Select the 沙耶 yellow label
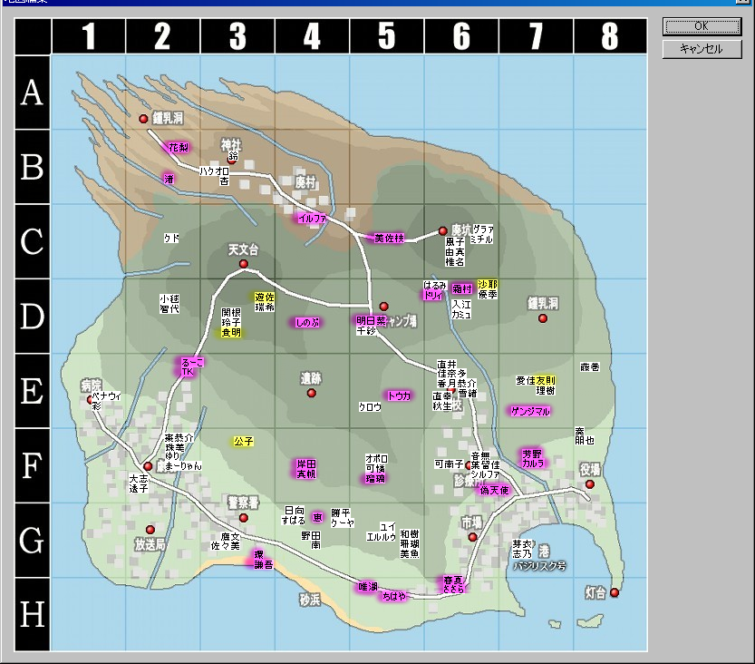The image size is (755, 664). tap(488, 284)
